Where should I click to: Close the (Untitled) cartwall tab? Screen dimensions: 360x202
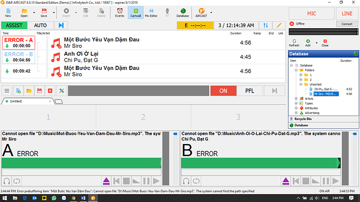click(x=50, y=101)
